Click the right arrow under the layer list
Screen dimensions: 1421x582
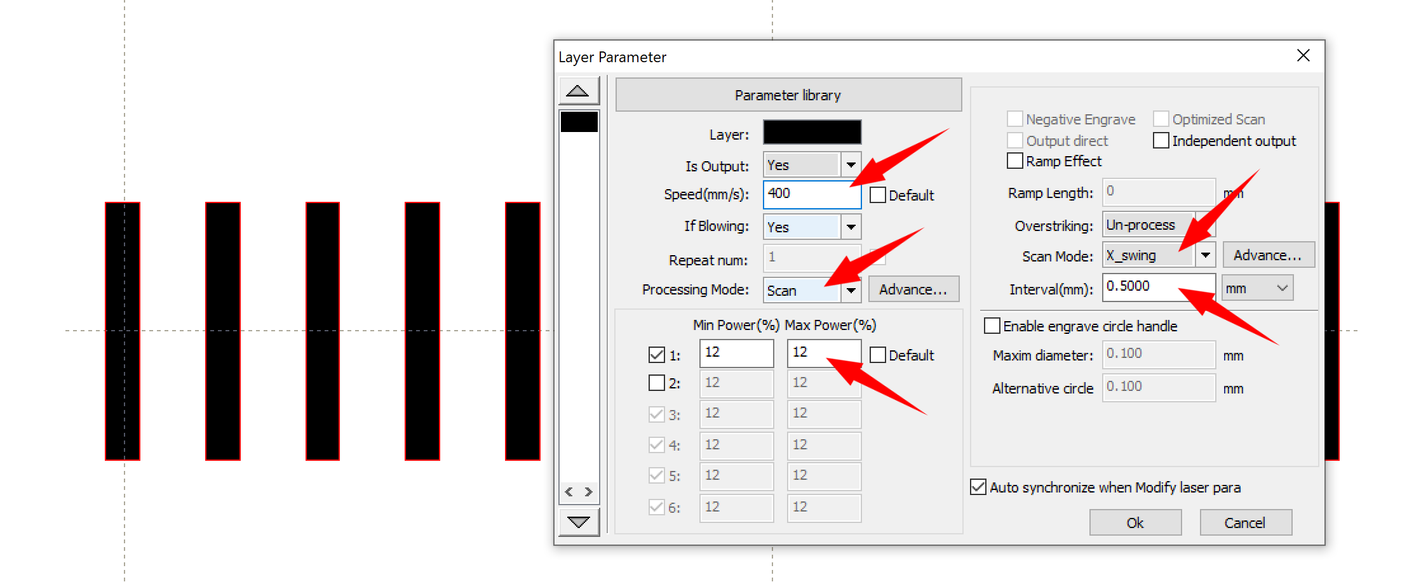point(588,492)
